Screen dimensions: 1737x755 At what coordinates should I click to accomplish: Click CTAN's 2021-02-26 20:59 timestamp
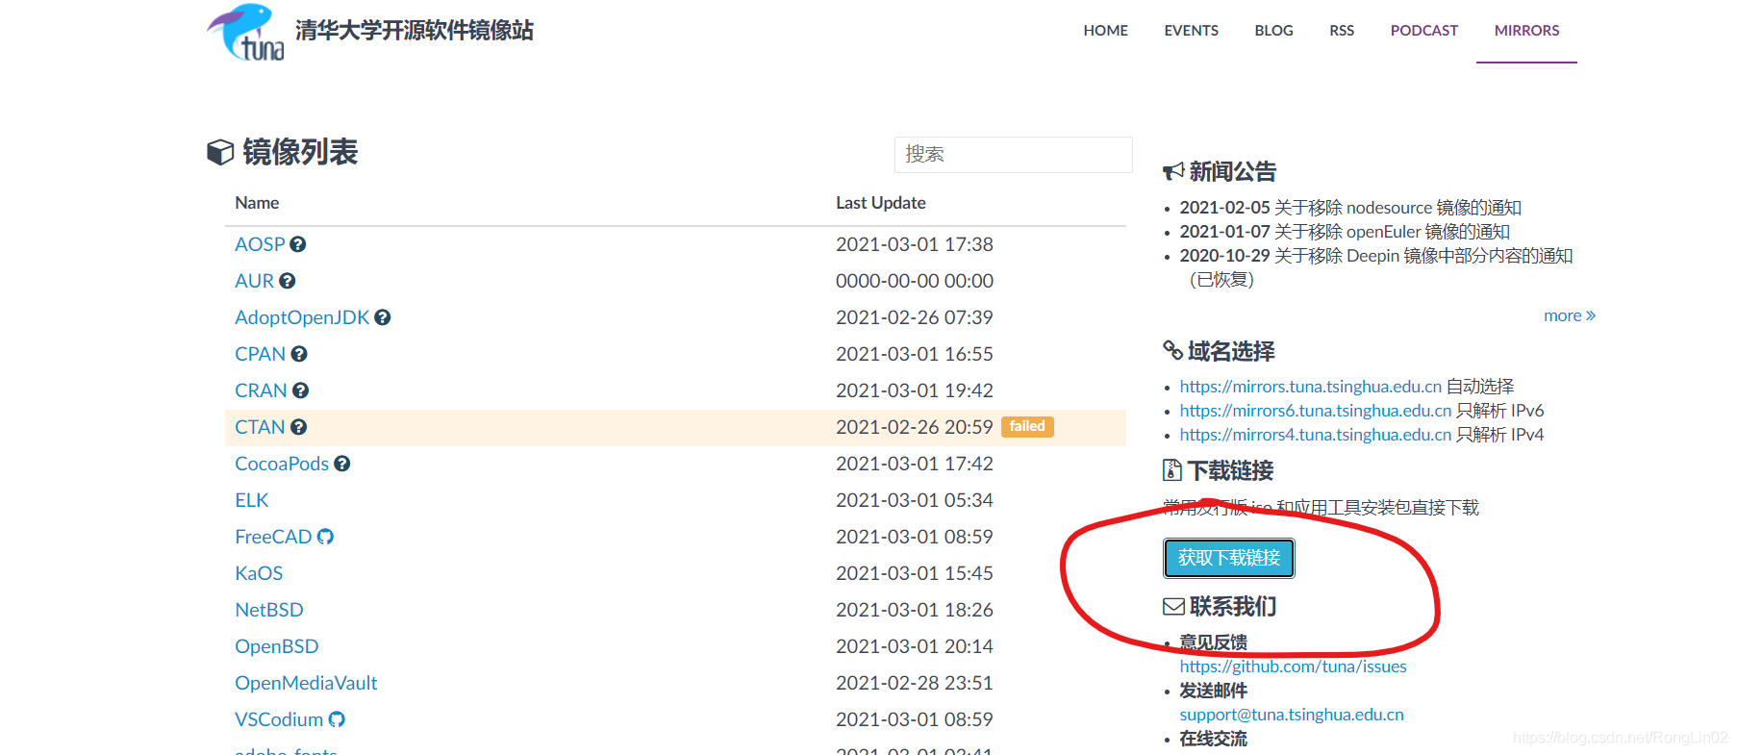tap(915, 427)
